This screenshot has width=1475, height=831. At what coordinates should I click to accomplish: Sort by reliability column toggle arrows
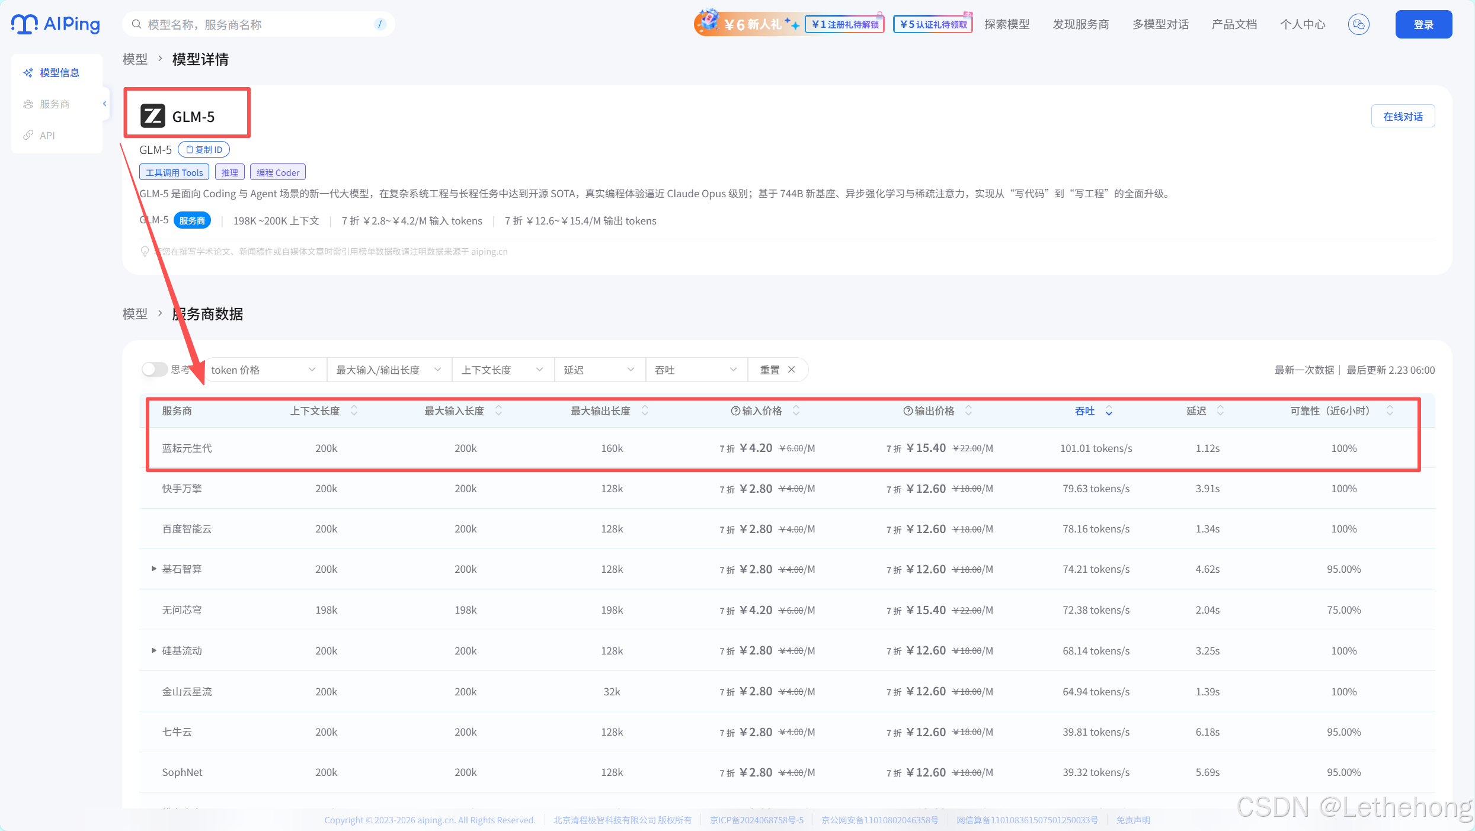1390,410
